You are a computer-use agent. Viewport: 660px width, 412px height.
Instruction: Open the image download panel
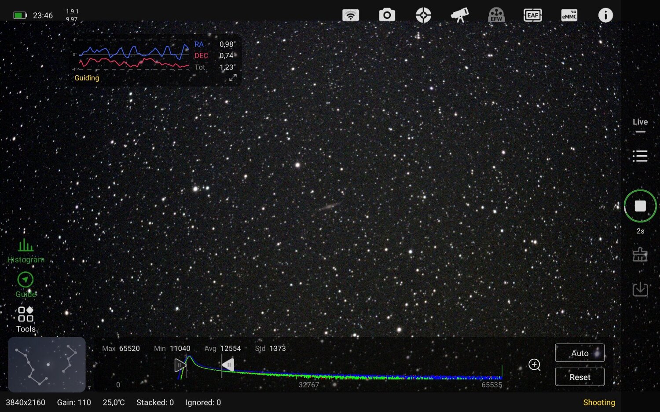coord(640,289)
